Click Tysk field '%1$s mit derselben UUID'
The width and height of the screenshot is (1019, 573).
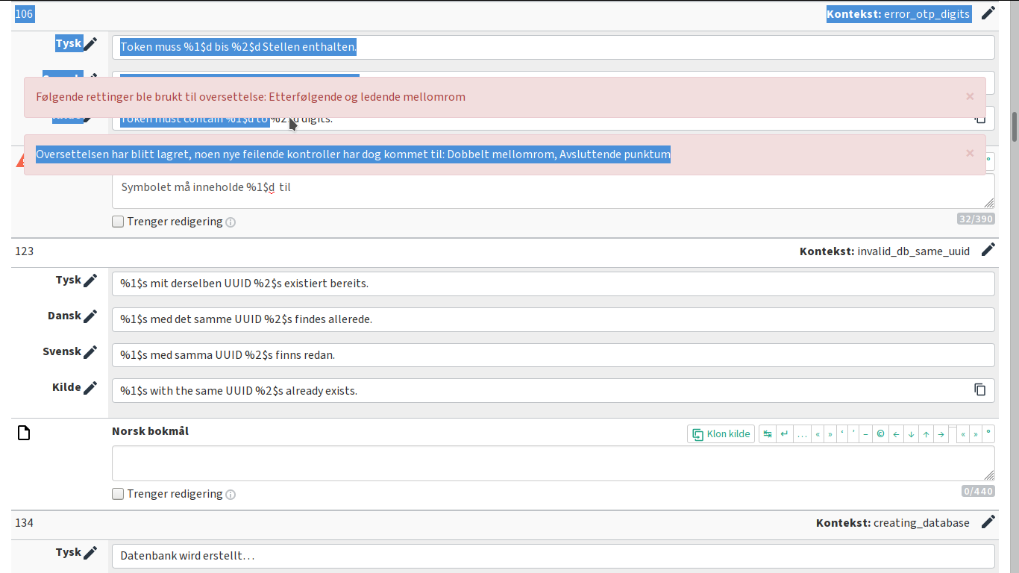coord(554,284)
